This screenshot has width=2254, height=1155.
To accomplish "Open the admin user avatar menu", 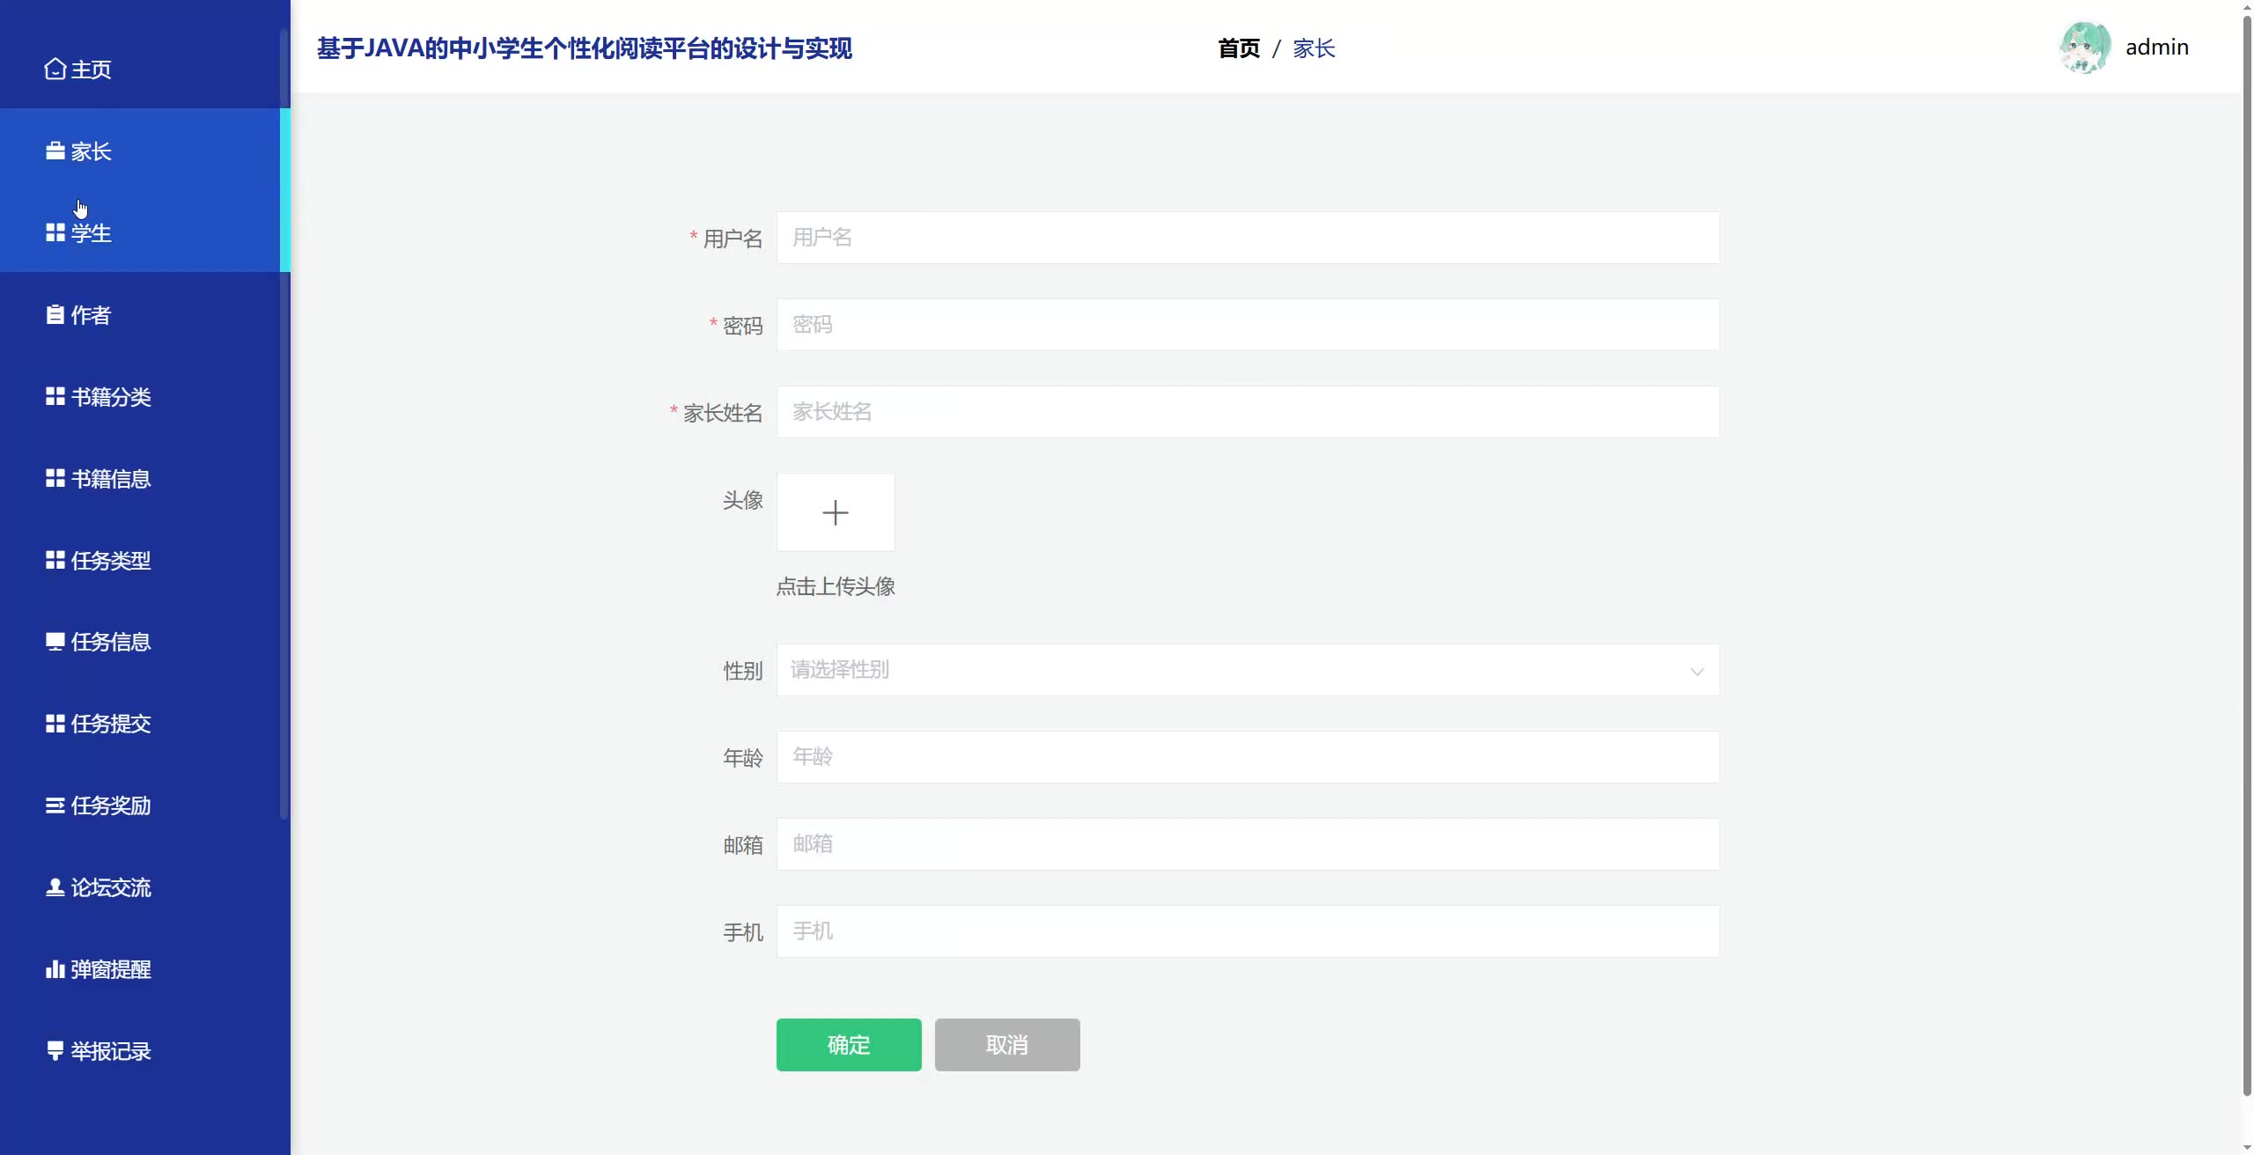I will tap(2084, 48).
